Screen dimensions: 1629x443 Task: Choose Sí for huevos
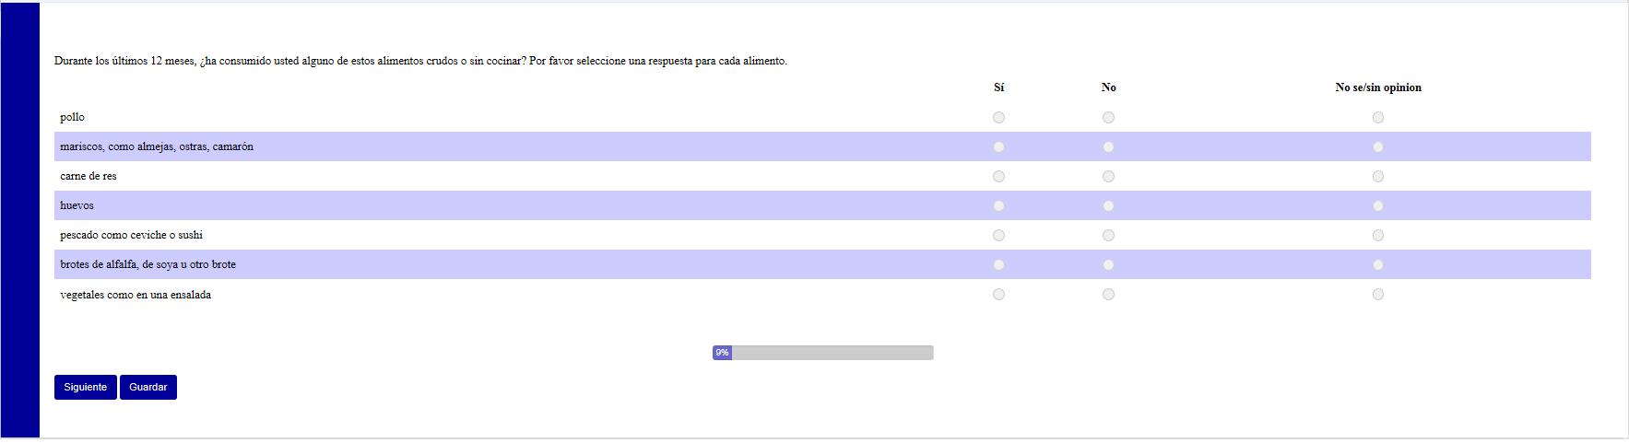pos(998,206)
